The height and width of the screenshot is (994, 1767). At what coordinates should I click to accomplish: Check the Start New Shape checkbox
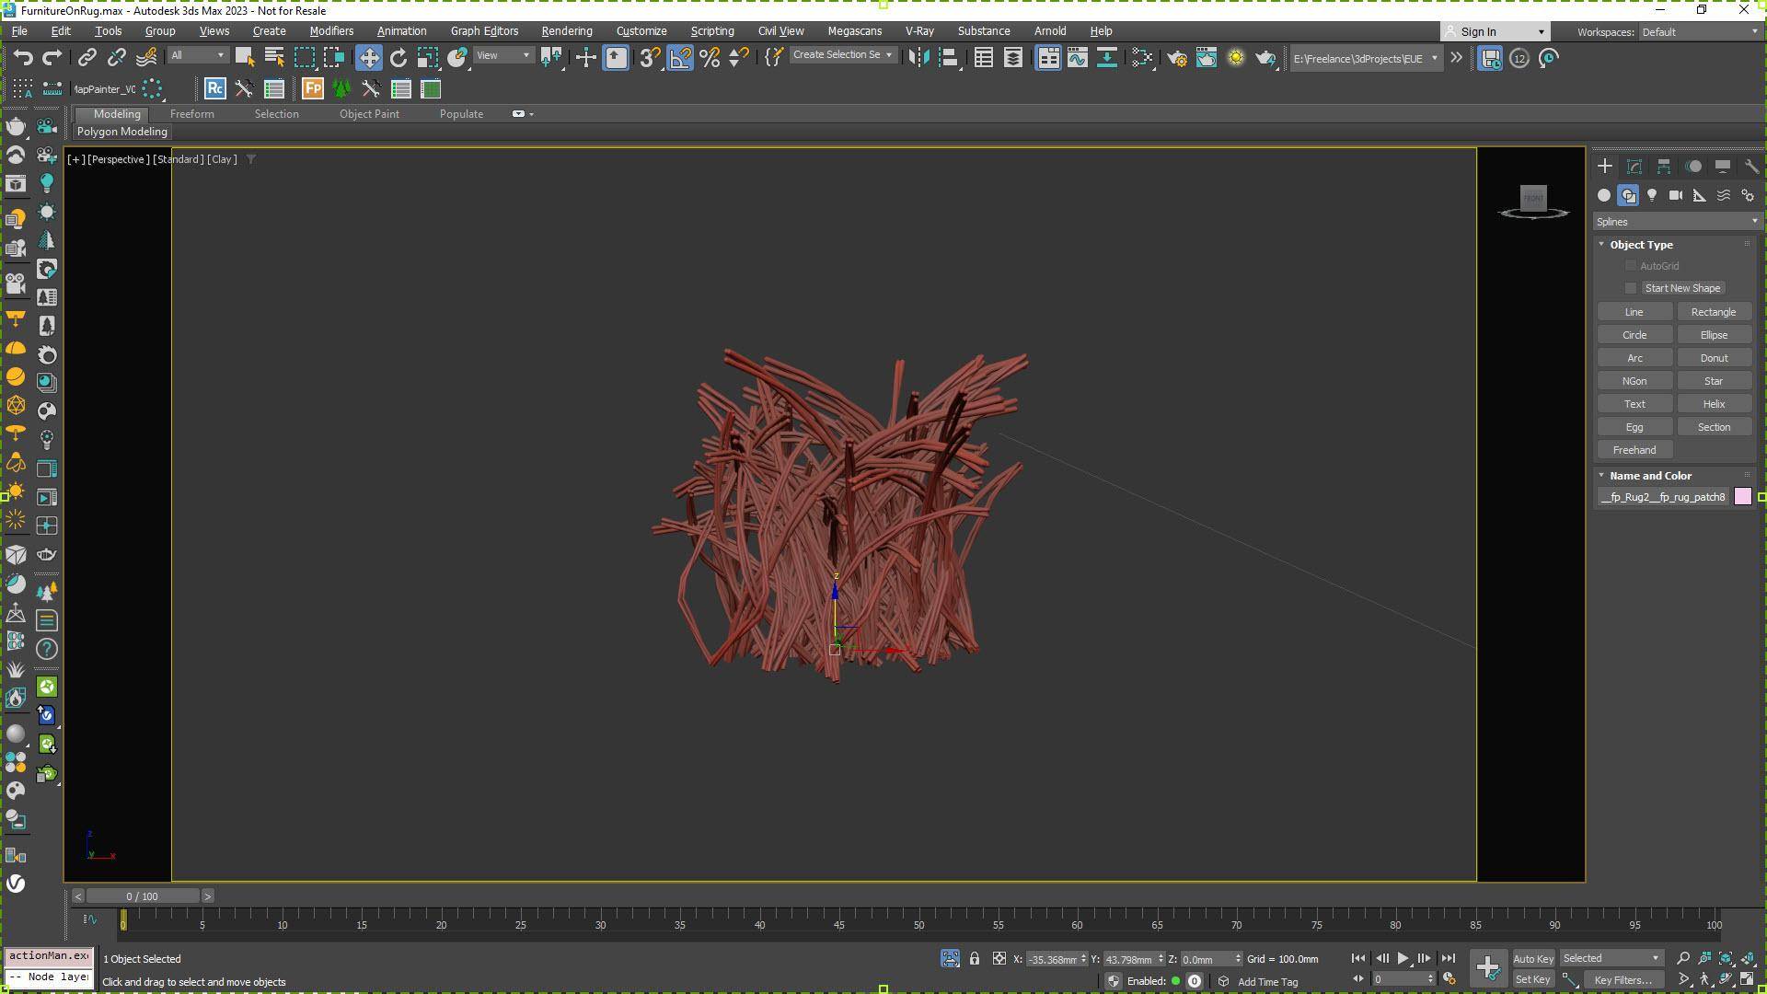pos(1631,288)
